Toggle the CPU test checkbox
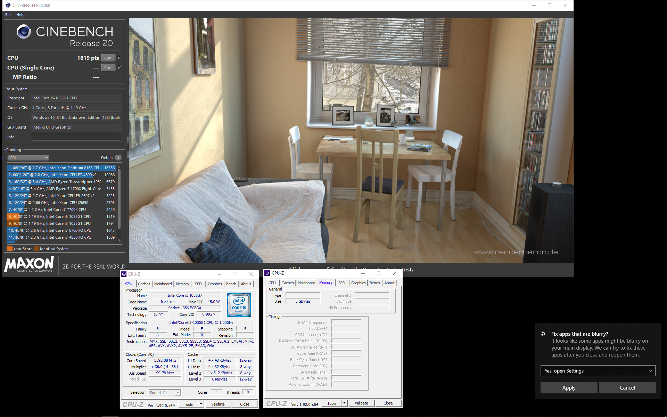This screenshot has width=667, height=417. (120, 58)
